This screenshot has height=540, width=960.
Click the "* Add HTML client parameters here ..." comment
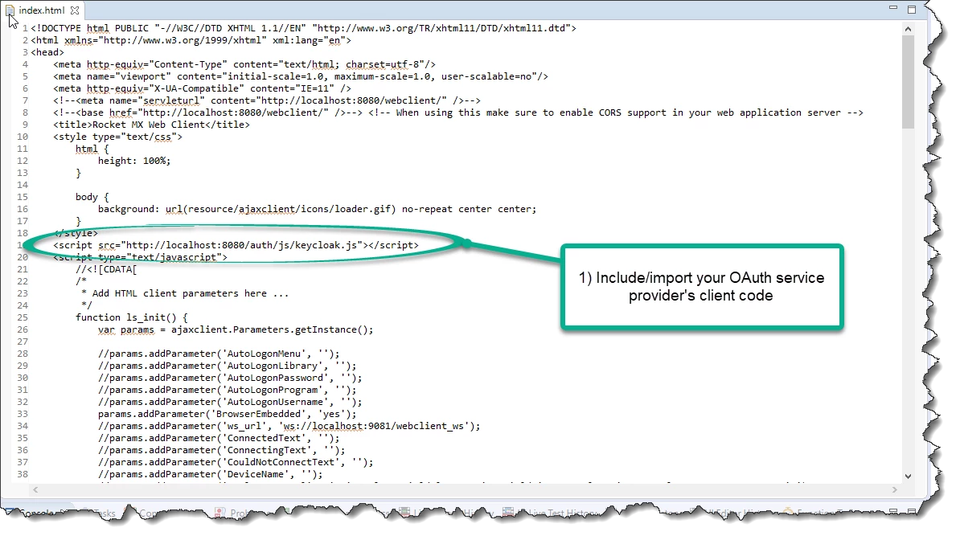click(185, 294)
